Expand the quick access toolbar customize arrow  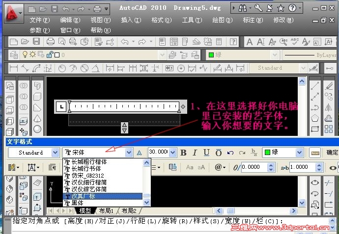(107, 9)
